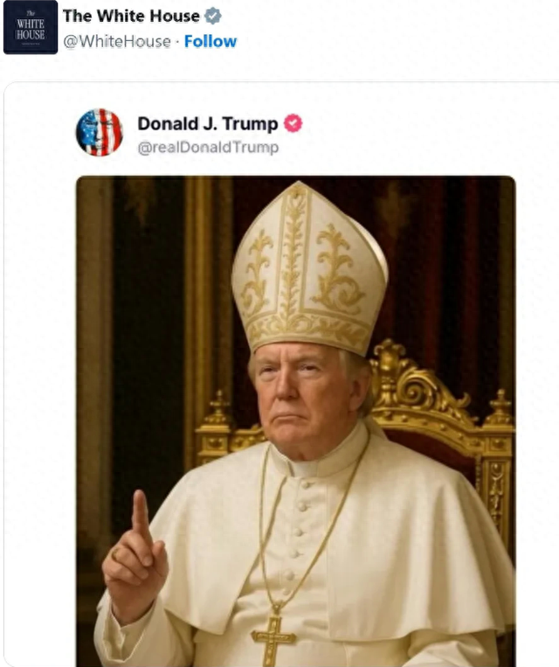The width and height of the screenshot is (559, 667).
Task: Follow the @WhiteHouse account
Action: click(210, 41)
